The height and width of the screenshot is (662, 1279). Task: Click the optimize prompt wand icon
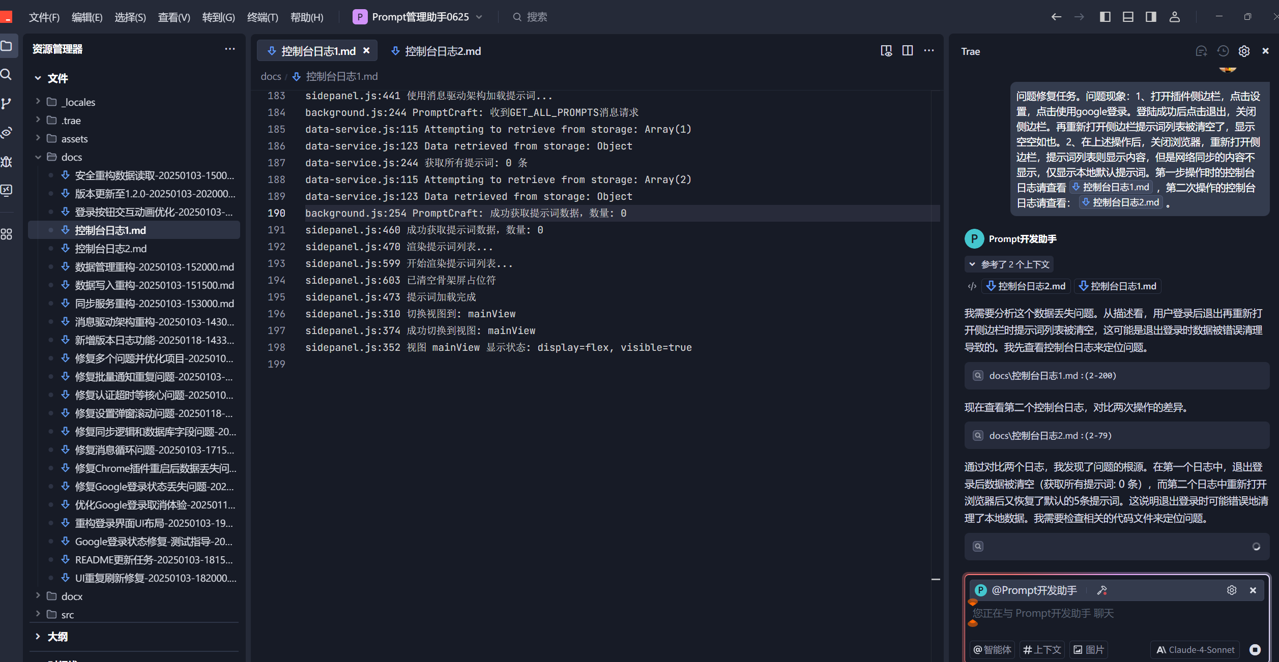[1102, 590]
